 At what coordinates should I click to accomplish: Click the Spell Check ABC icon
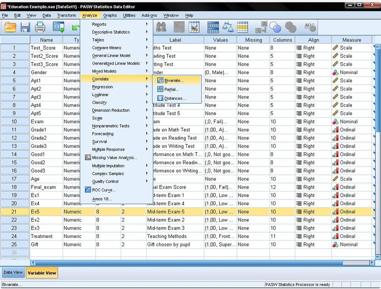(x=310, y=27)
